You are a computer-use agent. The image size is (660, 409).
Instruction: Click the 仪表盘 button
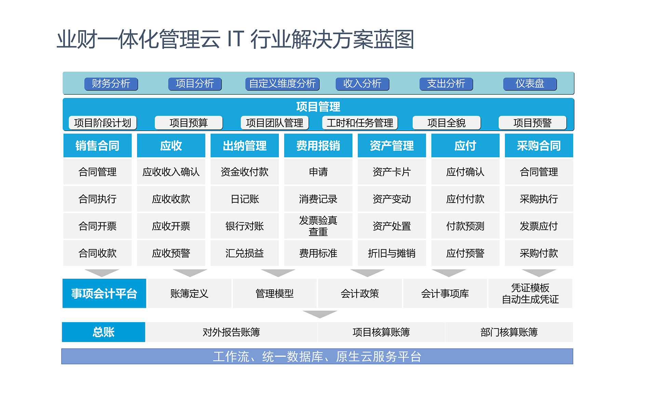coord(530,84)
